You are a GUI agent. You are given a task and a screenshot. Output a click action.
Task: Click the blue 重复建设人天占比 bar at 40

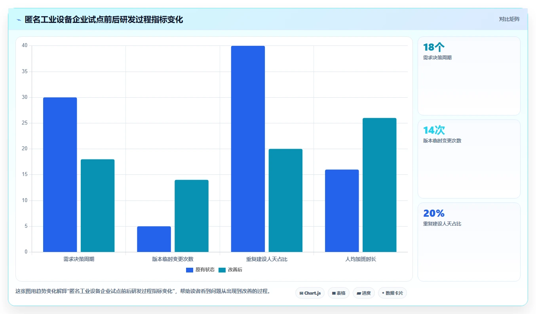point(248,149)
